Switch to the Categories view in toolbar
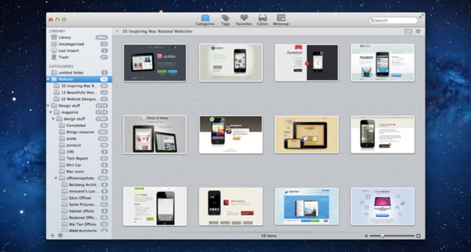 pyautogui.click(x=205, y=20)
